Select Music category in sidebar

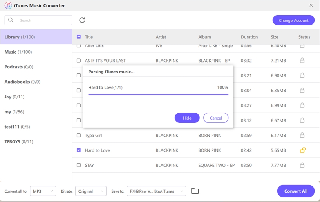coord(36,52)
